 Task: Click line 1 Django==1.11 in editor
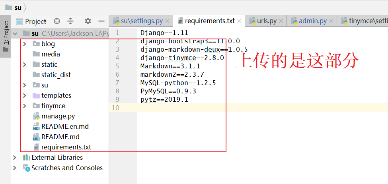(x=164, y=33)
